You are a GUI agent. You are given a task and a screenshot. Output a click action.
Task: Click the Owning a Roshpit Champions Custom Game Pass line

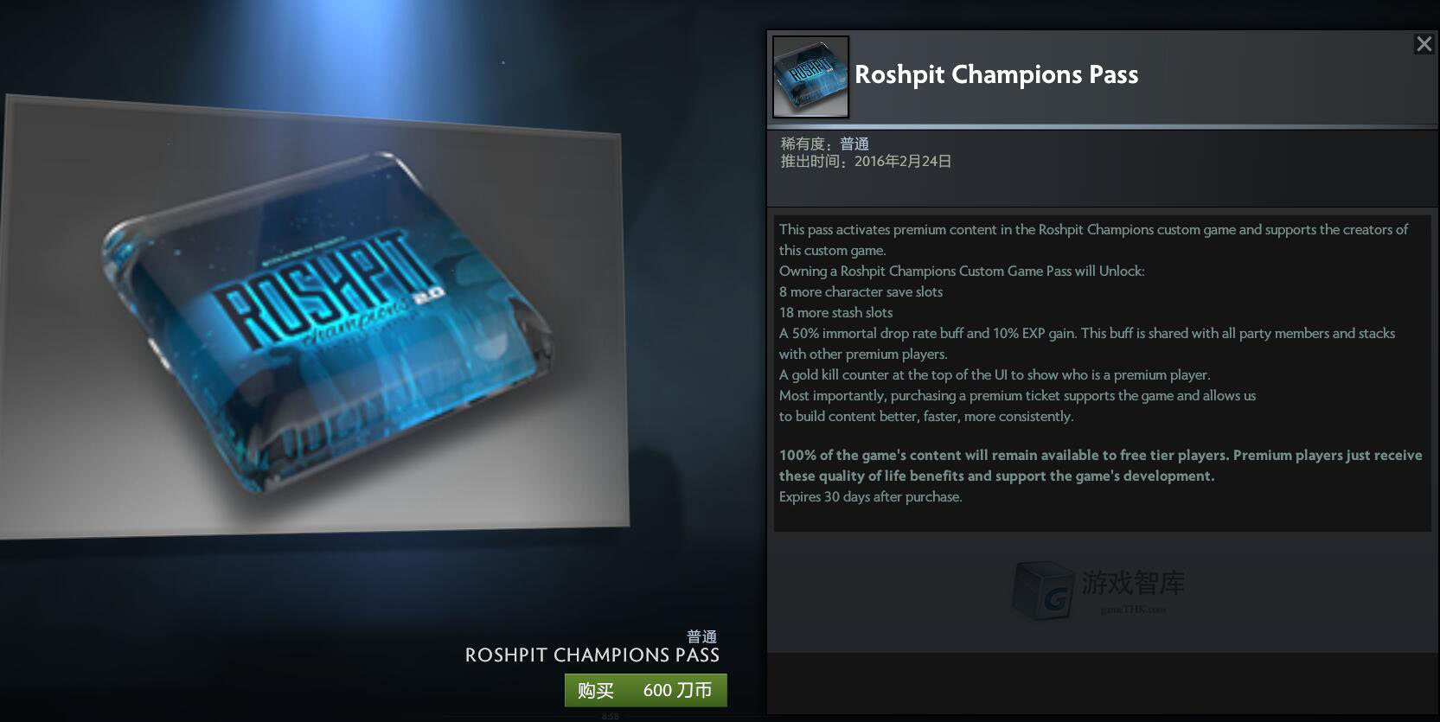962,272
